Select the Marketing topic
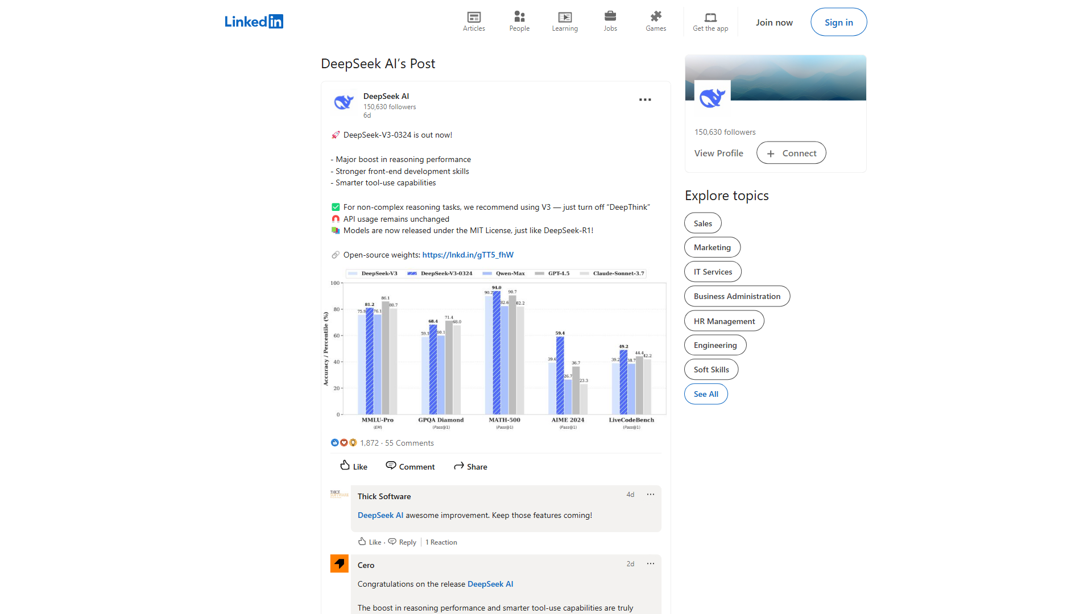Image resolution: width=1092 pixels, height=614 pixels. coord(712,247)
